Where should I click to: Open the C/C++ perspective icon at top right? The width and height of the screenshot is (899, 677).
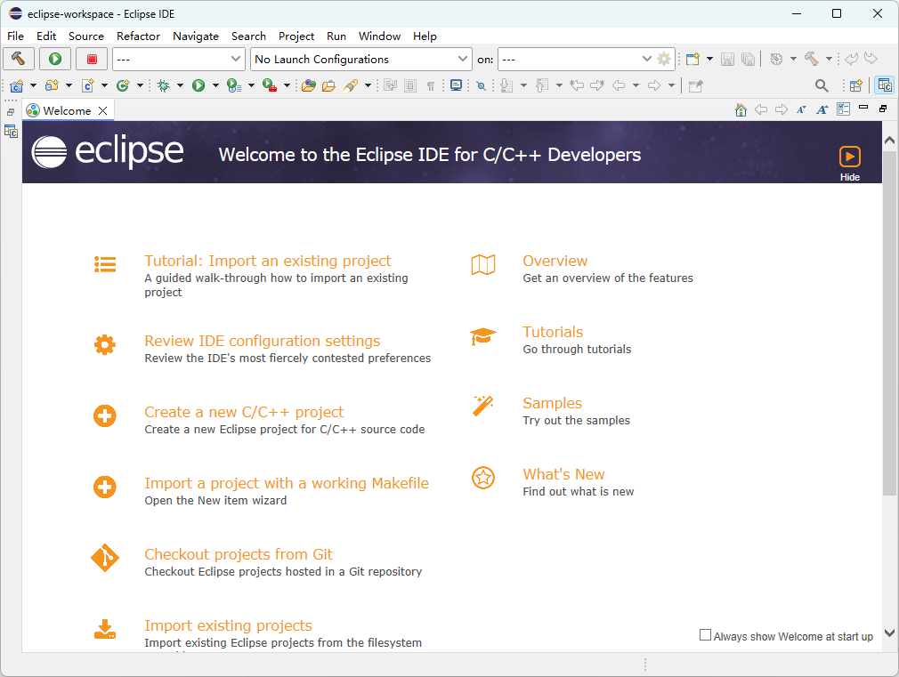(884, 85)
